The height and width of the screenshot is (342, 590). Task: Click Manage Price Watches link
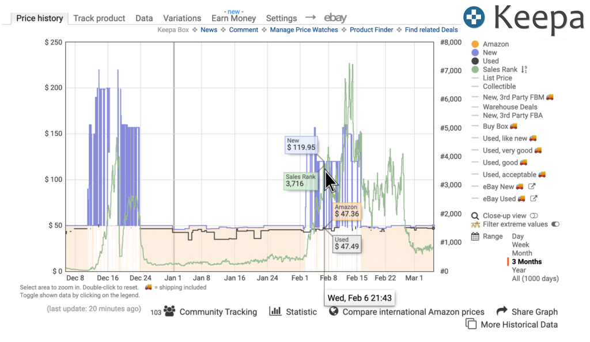tap(304, 30)
